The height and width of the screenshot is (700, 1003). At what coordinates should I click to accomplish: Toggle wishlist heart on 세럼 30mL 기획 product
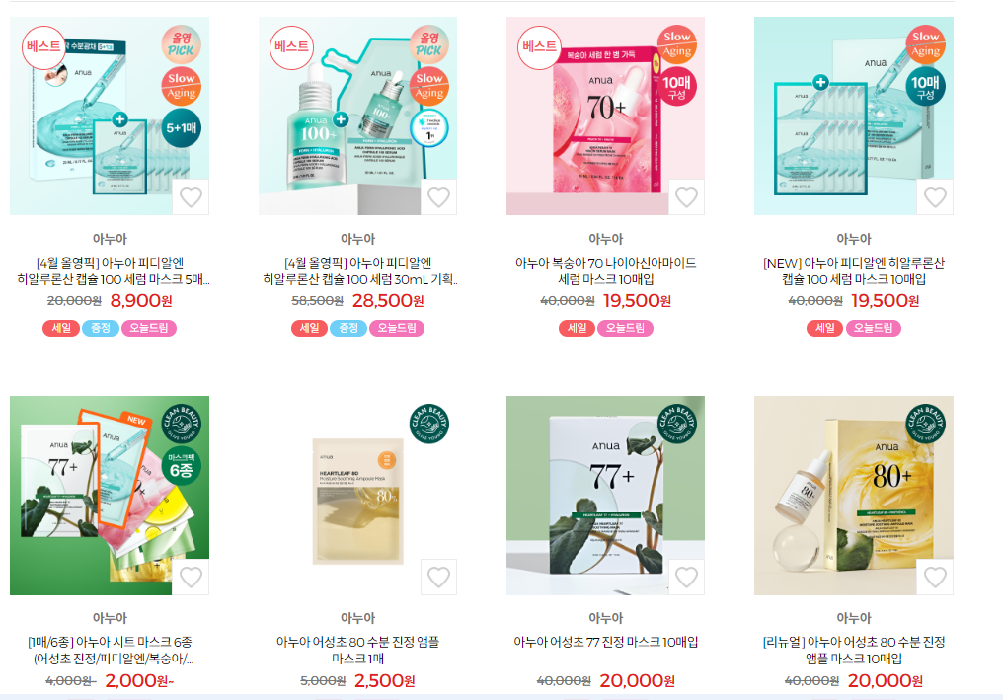(438, 197)
